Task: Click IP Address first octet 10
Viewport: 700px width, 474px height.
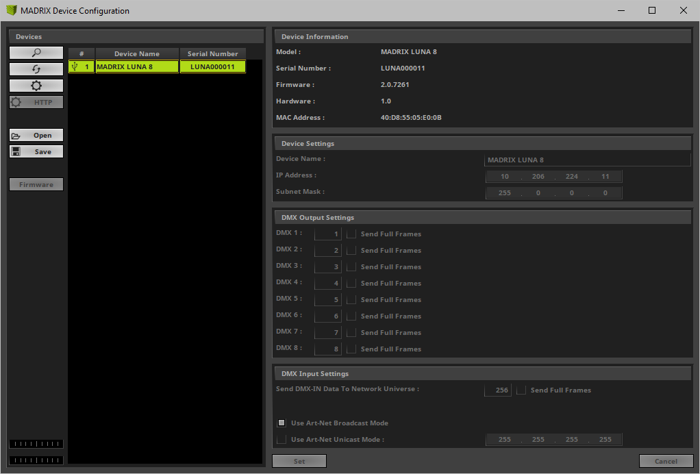Action: coord(505,176)
